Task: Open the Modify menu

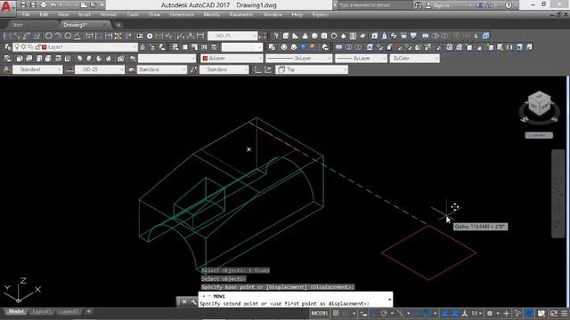Action: (x=212, y=15)
